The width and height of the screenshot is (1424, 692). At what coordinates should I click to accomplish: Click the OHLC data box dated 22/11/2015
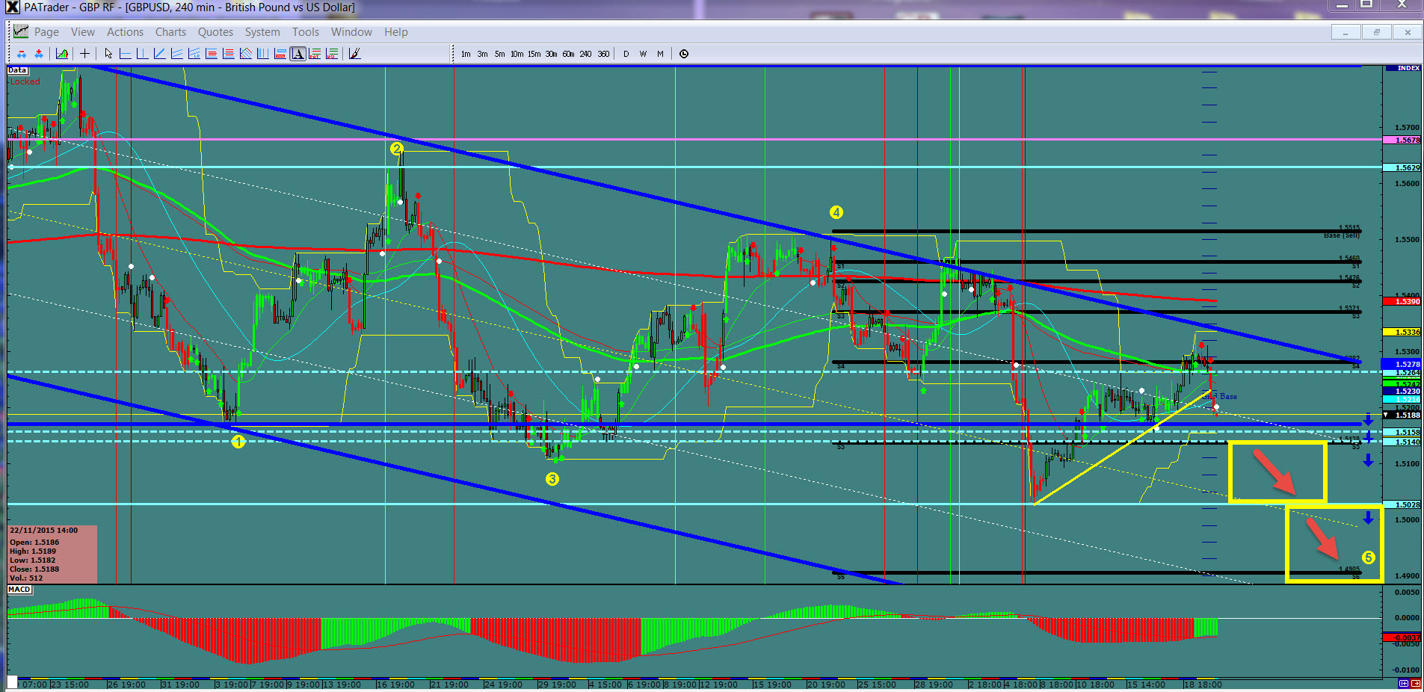[x=52, y=554]
